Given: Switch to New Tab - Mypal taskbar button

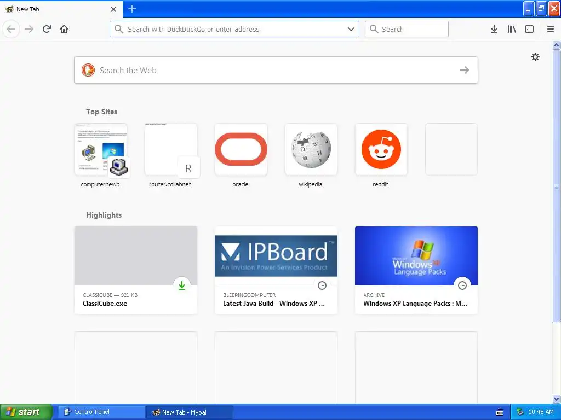Looking at the screenshot, I should point(190,412).
